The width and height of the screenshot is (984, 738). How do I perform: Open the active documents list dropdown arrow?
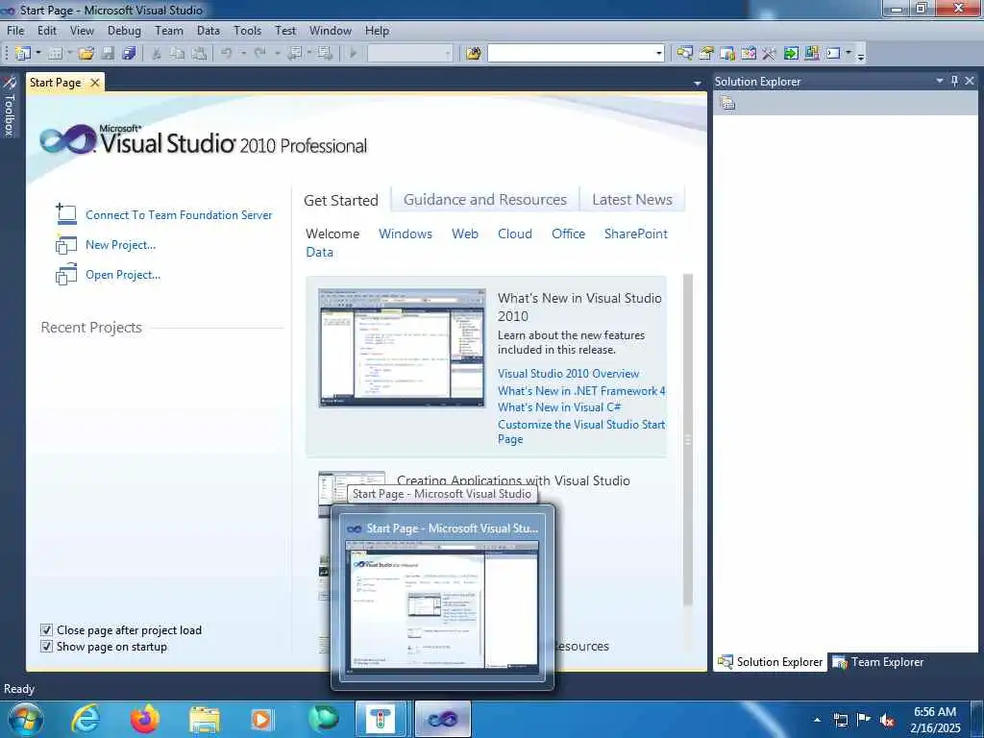click(x=698, y=83)
